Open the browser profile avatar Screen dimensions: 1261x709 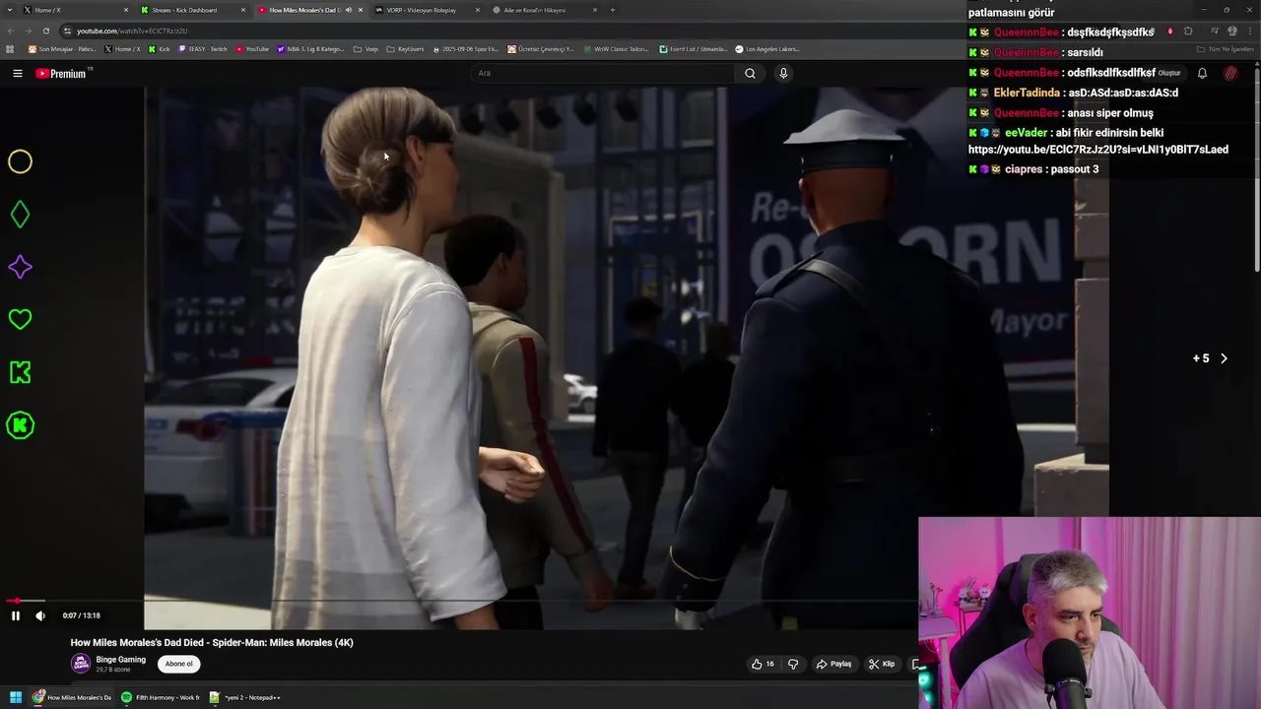[x=1231, y=31]
